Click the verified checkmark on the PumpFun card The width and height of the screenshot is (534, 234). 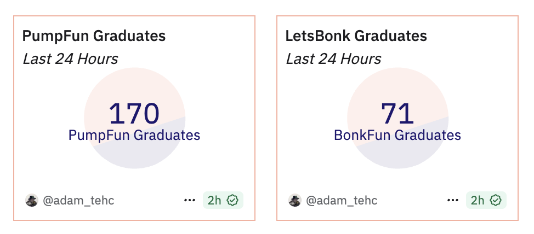point(232,200)
